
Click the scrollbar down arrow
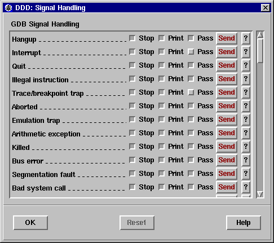pos(260,195)
